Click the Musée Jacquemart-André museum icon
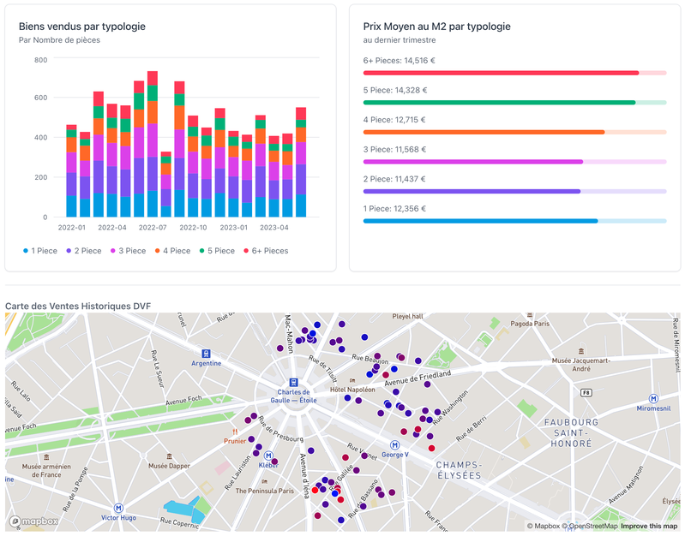 [581, 351]
